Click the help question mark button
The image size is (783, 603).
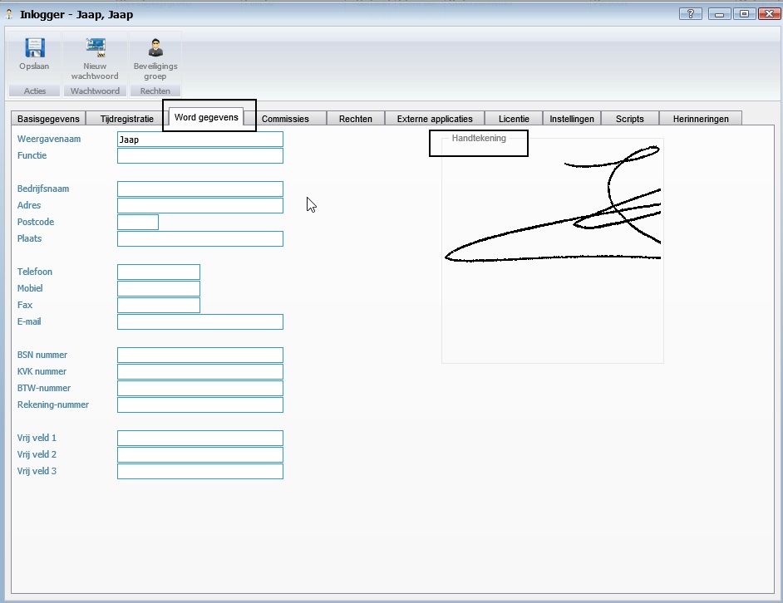(690, 13)
